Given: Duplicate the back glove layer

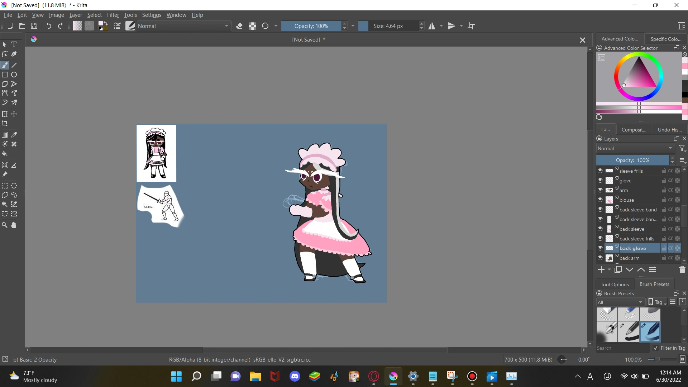Looking at the screenshot, I should 618,269.
